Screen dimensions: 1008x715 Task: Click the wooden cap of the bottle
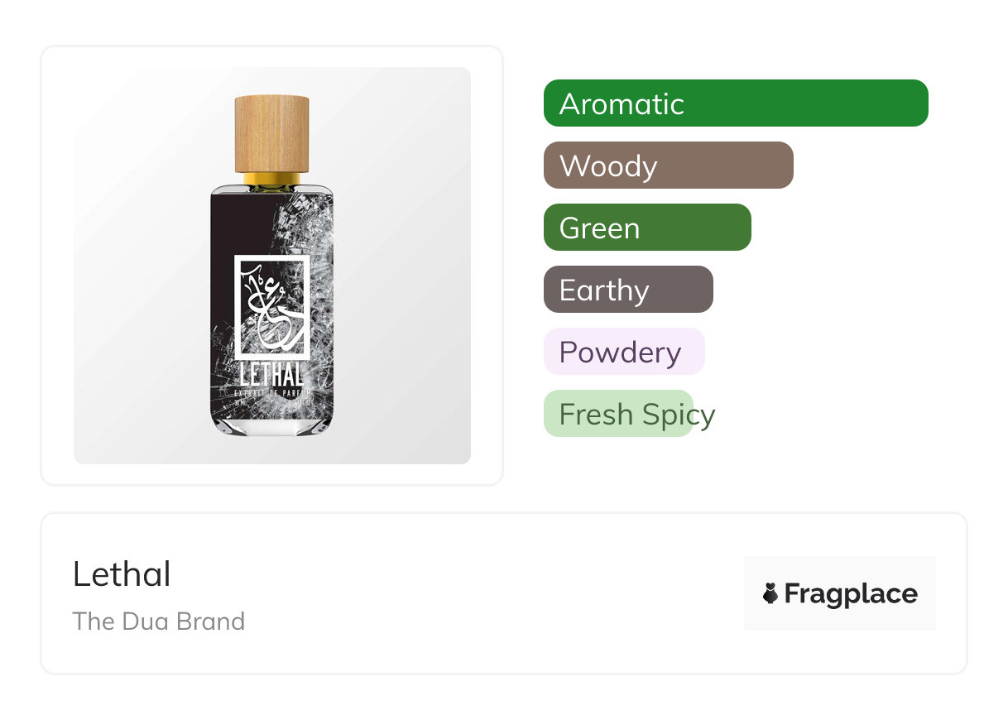(272, 134)
